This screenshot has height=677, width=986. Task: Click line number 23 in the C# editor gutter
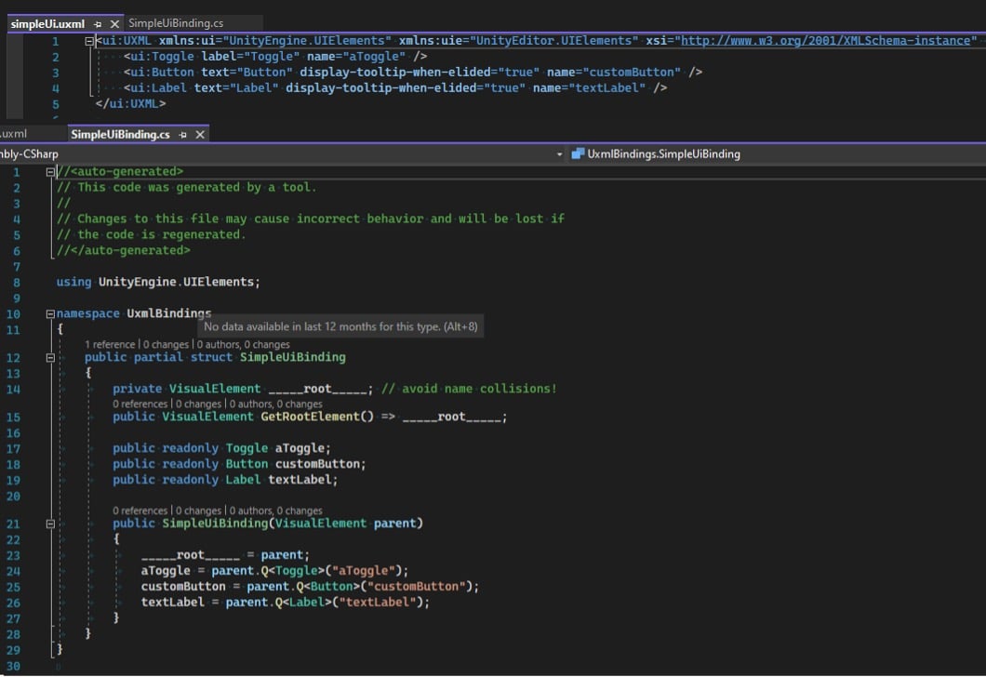click(x=13, y=556)
